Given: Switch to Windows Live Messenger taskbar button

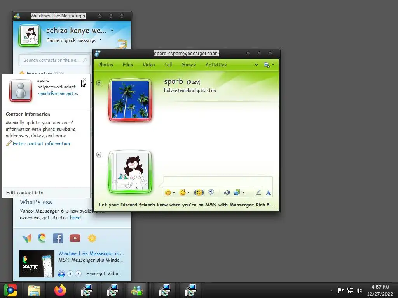Looking at the screenshot, I should click(x=137, y=290).
